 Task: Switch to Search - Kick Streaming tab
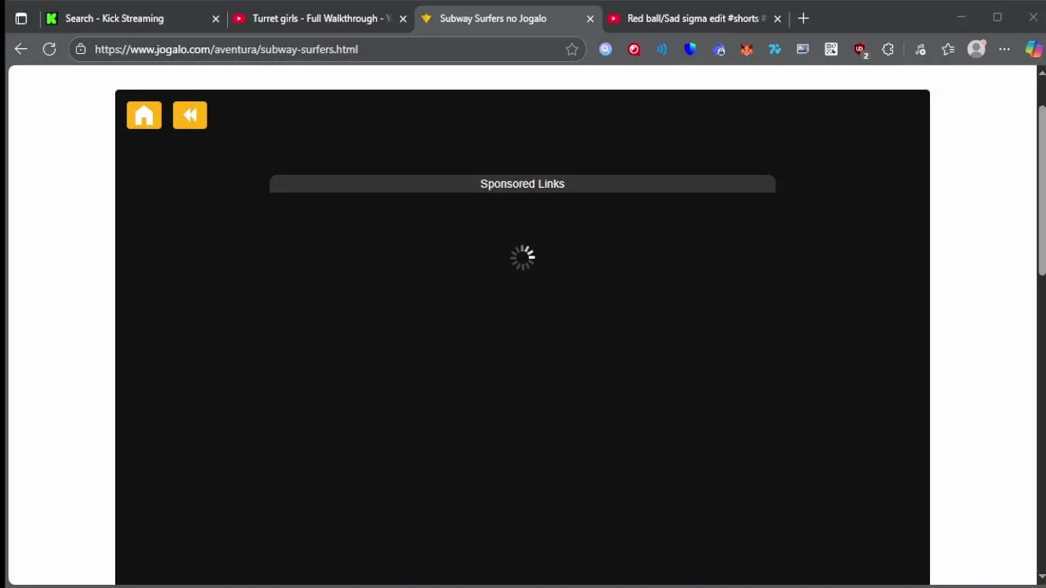pyautogui.click(x=132, y=18)
